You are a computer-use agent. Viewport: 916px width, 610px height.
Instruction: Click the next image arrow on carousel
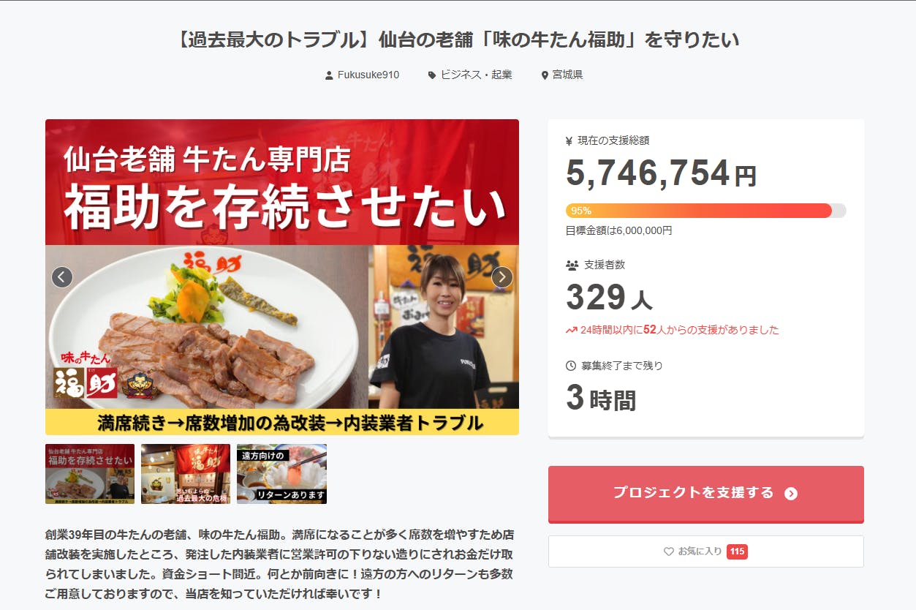[502, 277]
